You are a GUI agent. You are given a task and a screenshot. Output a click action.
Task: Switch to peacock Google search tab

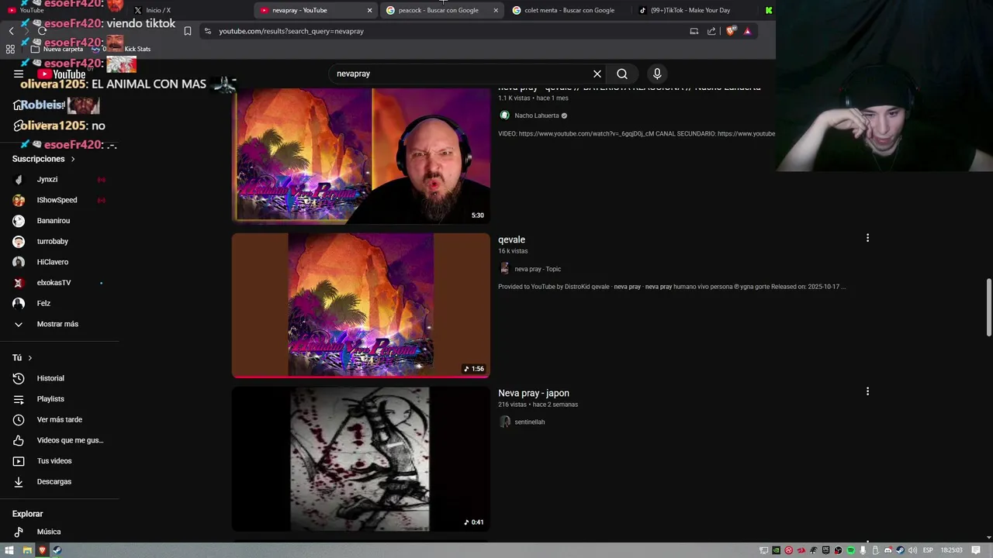(438, 10)
